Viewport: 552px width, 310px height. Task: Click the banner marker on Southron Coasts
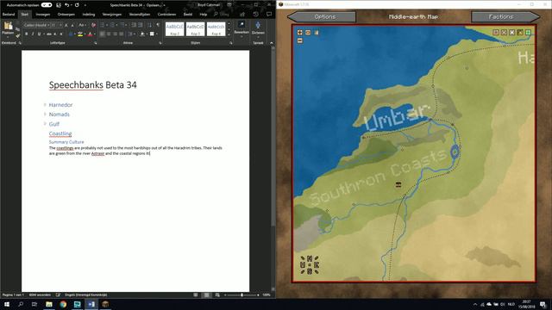pos(398,184)
